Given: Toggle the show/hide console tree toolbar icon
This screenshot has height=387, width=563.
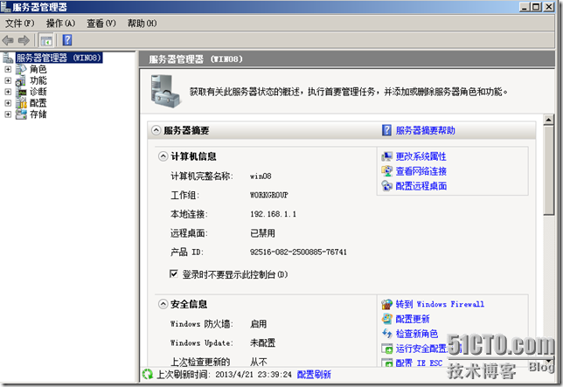Looking at the screenshot, I should (46, 40).
